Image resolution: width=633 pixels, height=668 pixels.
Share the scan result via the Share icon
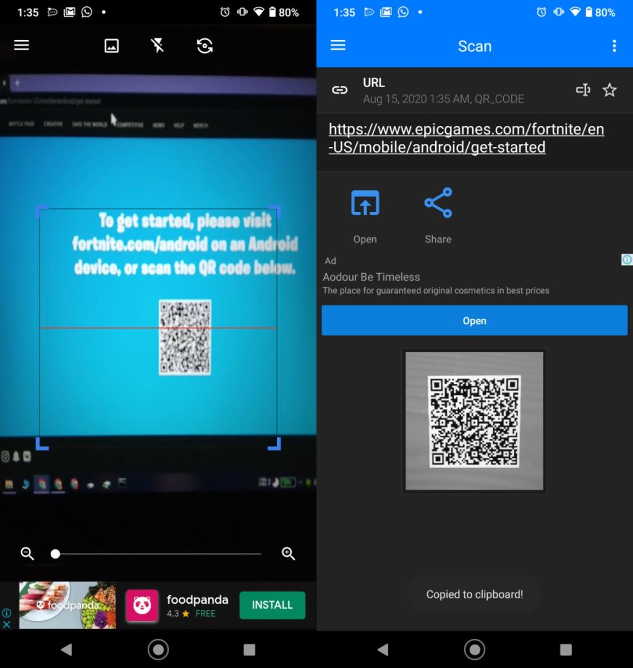point(438,203)
